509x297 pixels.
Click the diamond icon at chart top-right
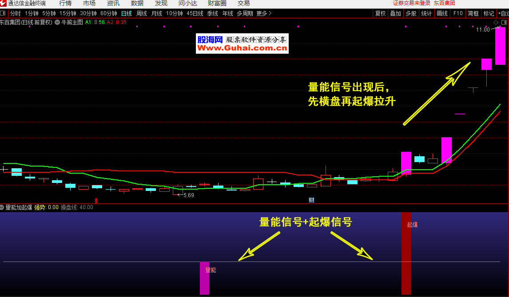pyautogui.click(x=496, y=22)
